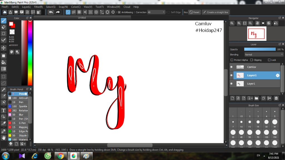Enable radial snap
This screenshot has width=285, height=160.
click(90, 12)
